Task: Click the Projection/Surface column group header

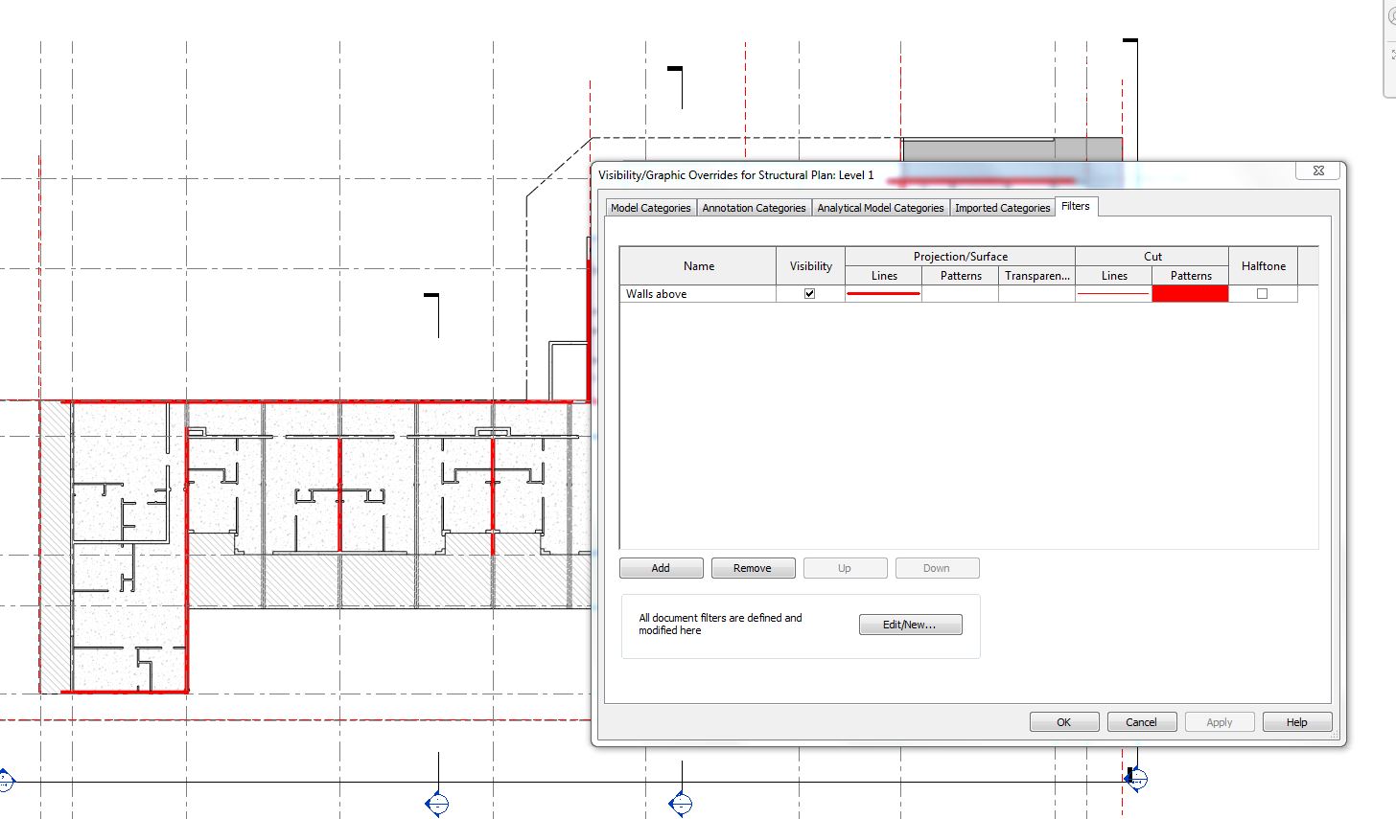Action: [960, 257]
